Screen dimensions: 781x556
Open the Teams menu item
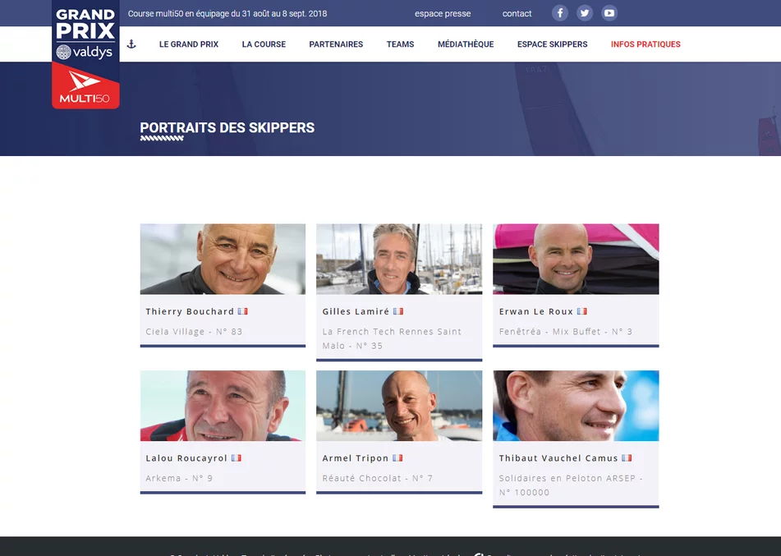pyautogui.click(x=401, y=44)
